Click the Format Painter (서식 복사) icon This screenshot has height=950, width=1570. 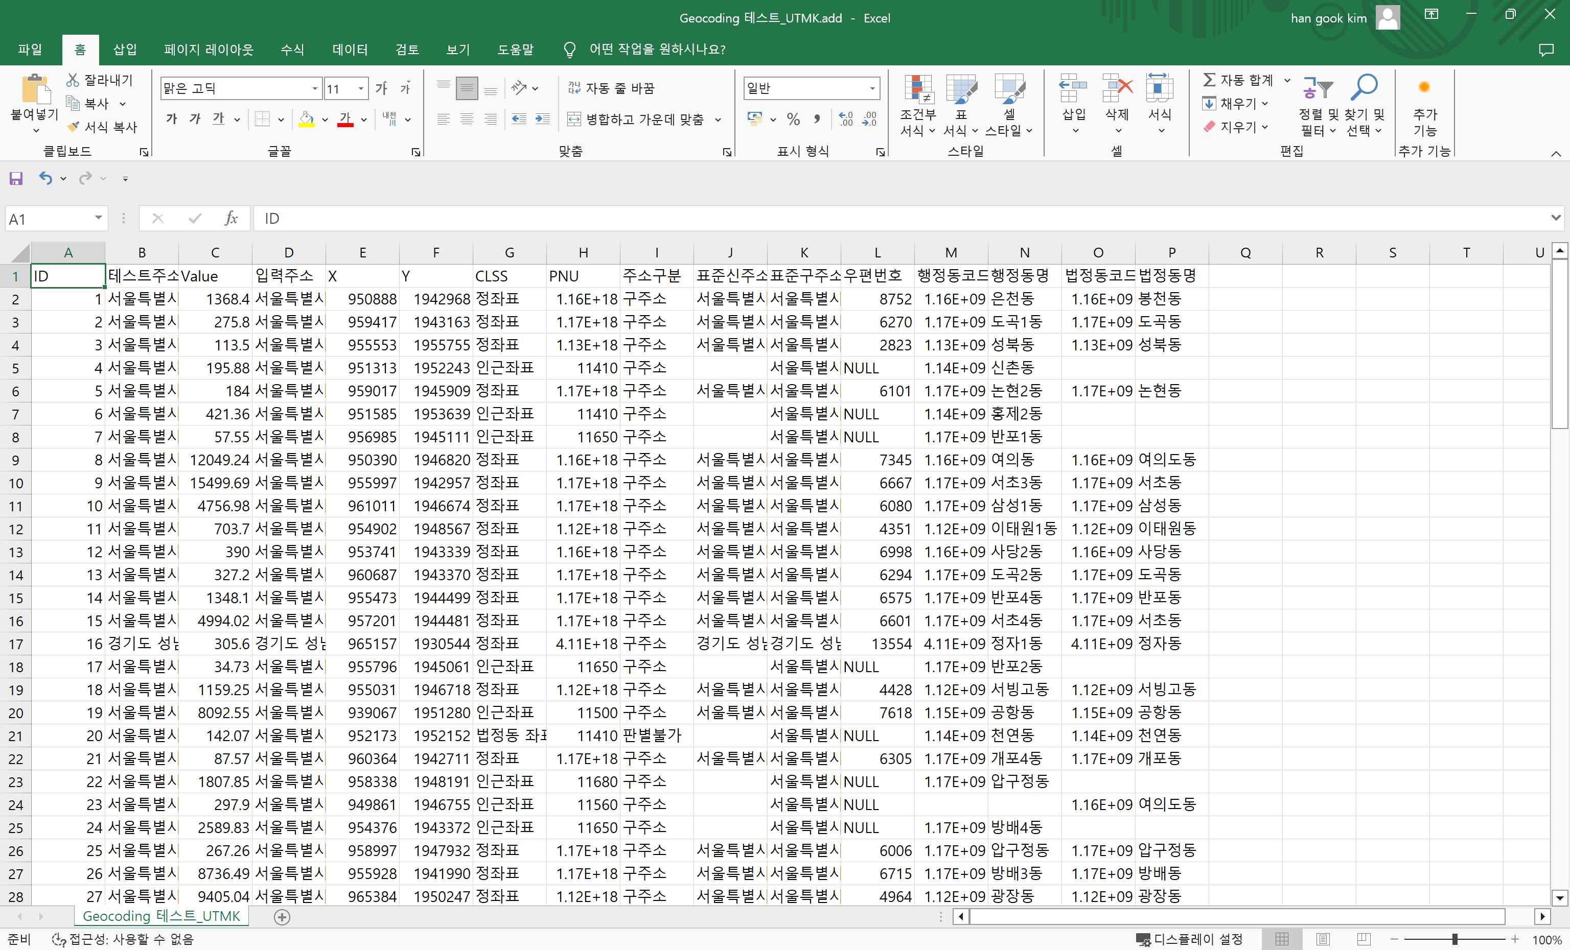pos(73,127)
